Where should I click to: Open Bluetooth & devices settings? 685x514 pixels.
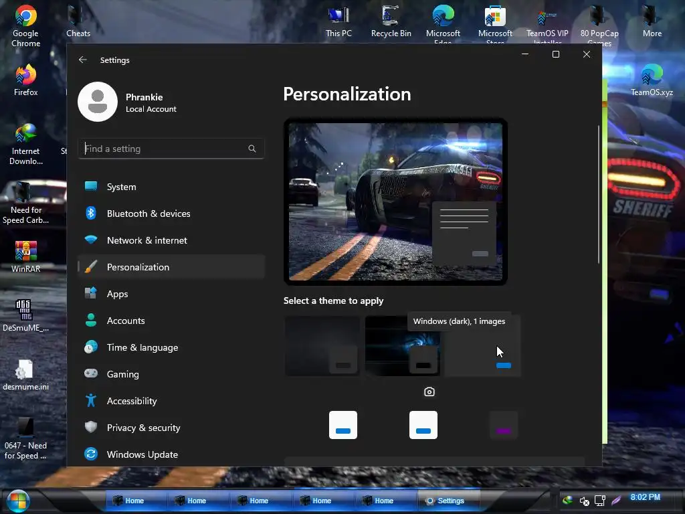[171, 213]
